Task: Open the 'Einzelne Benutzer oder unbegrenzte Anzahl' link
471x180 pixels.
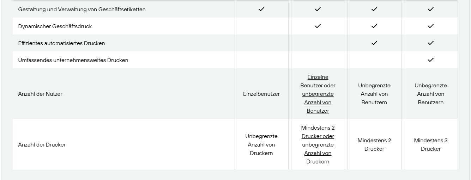Action: [318, 94]
